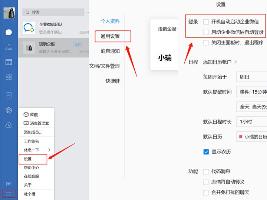Image resolution: width=267 pixels, height=200 pixels.
Task: Click the 搜索 search field
Action: (x=56, y=12)
